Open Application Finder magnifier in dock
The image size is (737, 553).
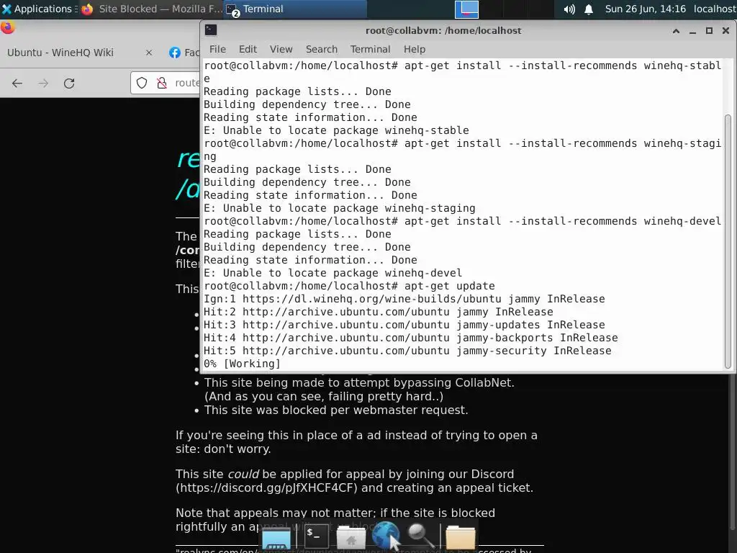420,536
